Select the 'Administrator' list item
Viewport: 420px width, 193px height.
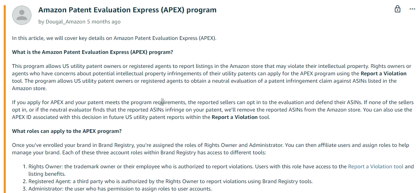tap(120, 189)
